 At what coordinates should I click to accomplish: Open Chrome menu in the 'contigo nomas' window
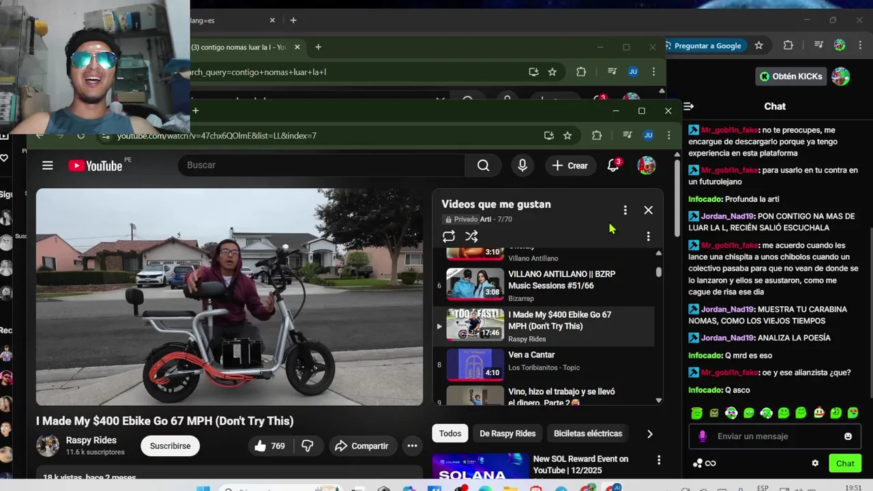coord(653,72)
